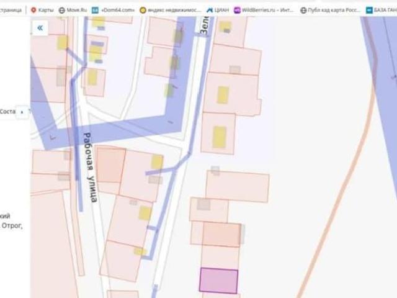Open the «Dom64.com» bookmark
Image resolution: width=397 pixels, height=298 pixels.
click(113, 10)
